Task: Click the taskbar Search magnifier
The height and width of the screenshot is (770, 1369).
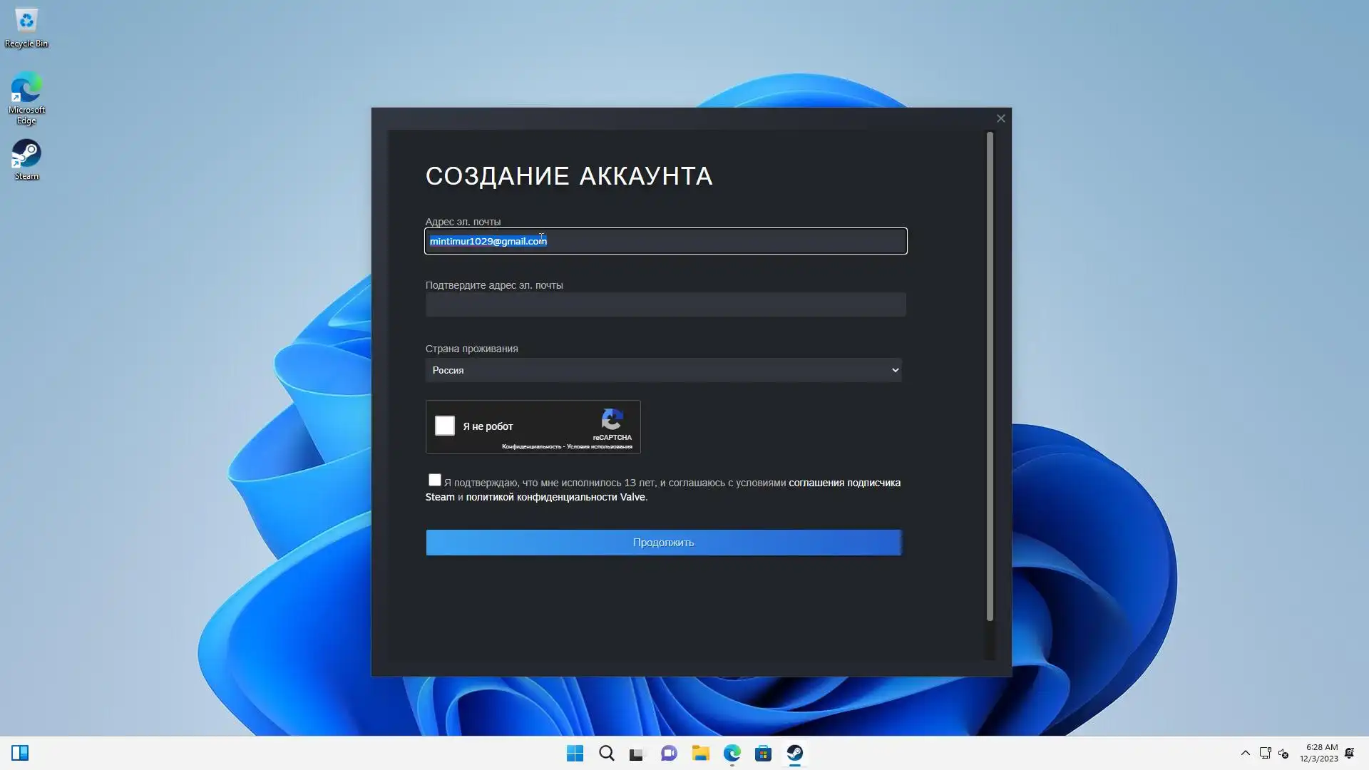Action: [x=606, y=753]
